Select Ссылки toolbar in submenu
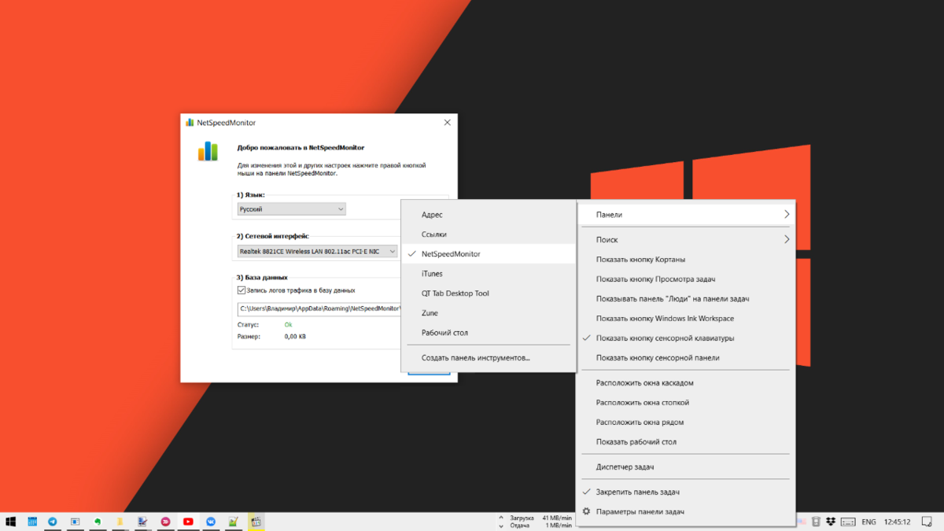 [x=489, y=234]
